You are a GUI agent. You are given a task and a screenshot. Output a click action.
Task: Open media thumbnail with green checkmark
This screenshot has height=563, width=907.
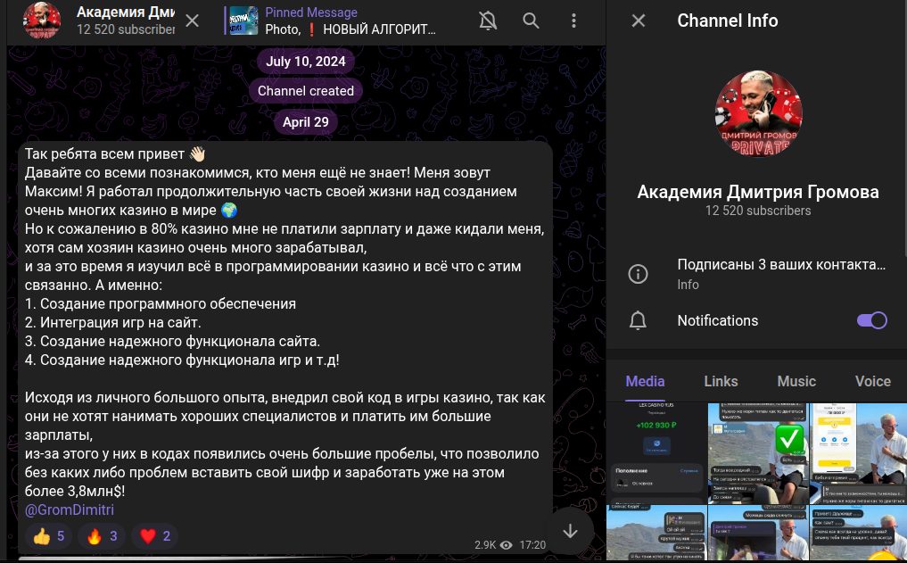coord(758,452)
